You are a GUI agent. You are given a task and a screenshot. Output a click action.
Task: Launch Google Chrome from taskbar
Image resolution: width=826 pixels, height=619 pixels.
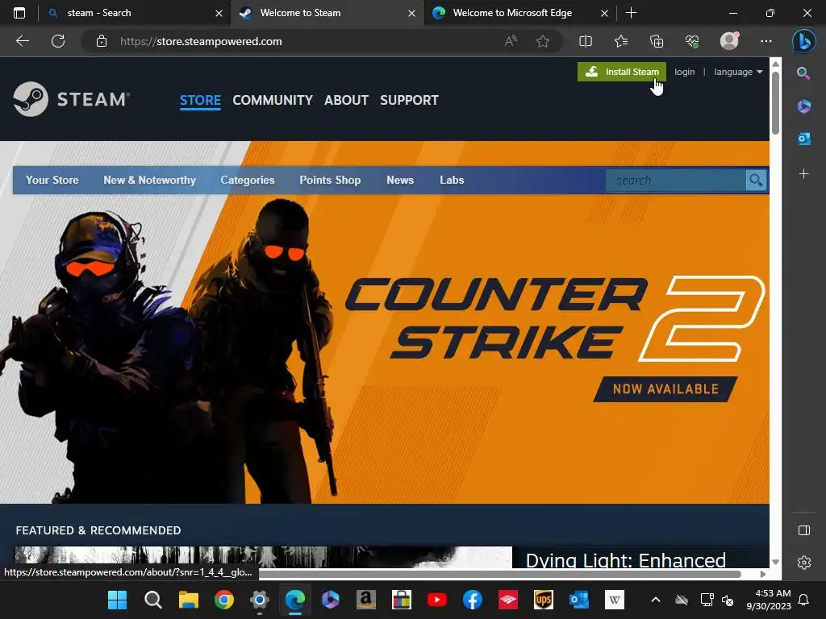pos(224,600)
